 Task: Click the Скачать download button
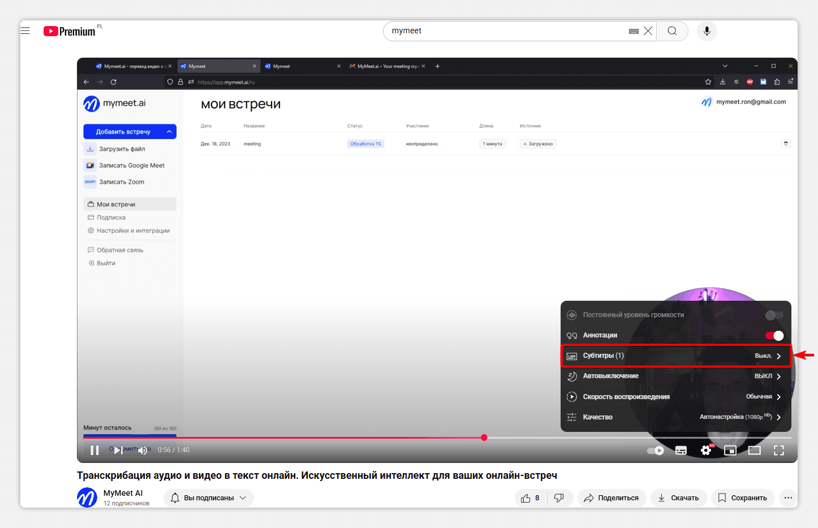[x=678, y=498]
